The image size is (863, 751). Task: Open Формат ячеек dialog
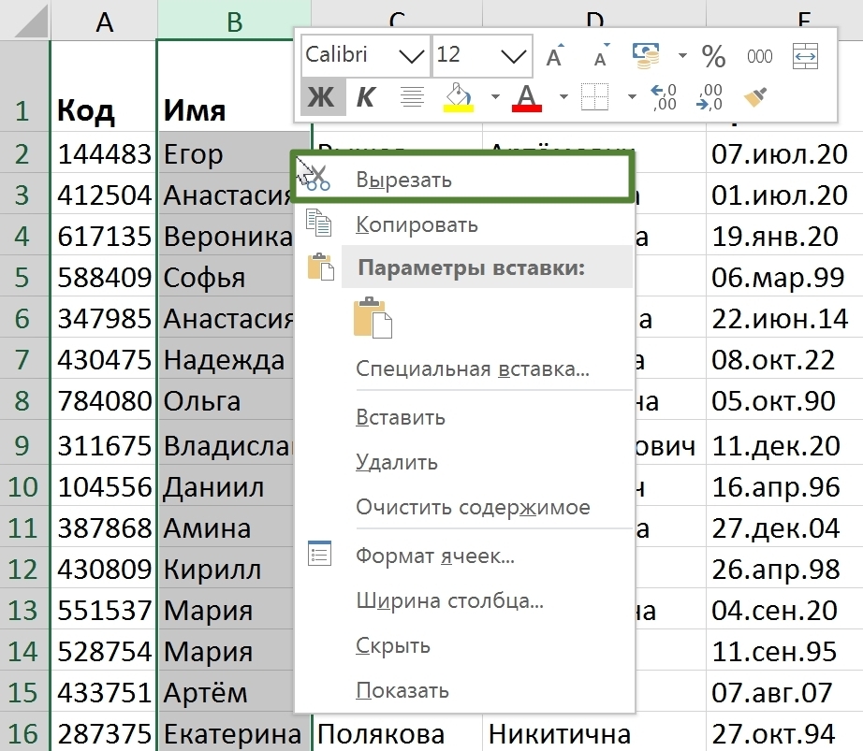[x=464, y=556]
